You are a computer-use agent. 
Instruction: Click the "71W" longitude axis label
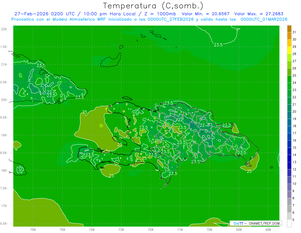pos(180,229)
